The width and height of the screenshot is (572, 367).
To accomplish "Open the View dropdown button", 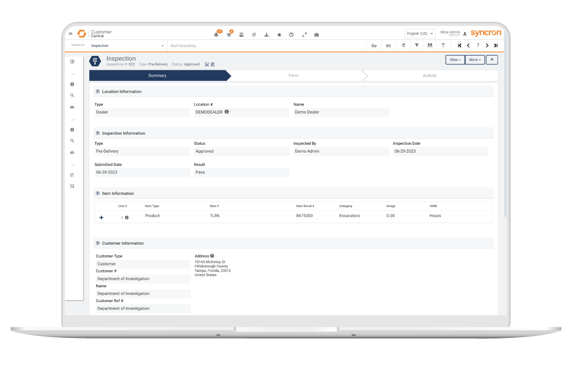I will pos(455,60).
